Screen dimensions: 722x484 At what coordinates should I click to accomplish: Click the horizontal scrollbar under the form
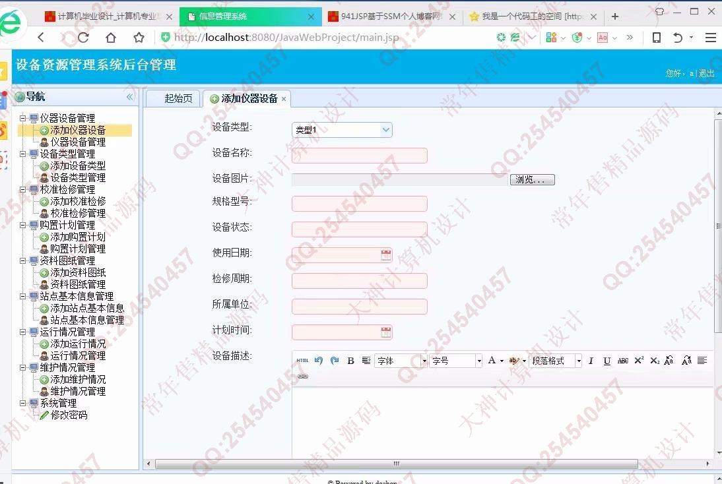(x=397, y=464)
